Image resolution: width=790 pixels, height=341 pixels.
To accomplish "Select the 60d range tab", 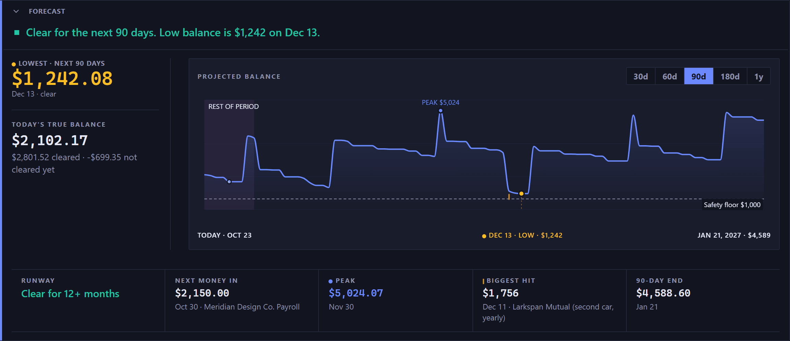I will point(670,76).
